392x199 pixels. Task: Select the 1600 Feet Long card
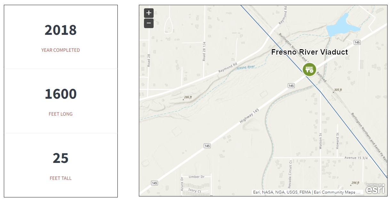point(61,101)
